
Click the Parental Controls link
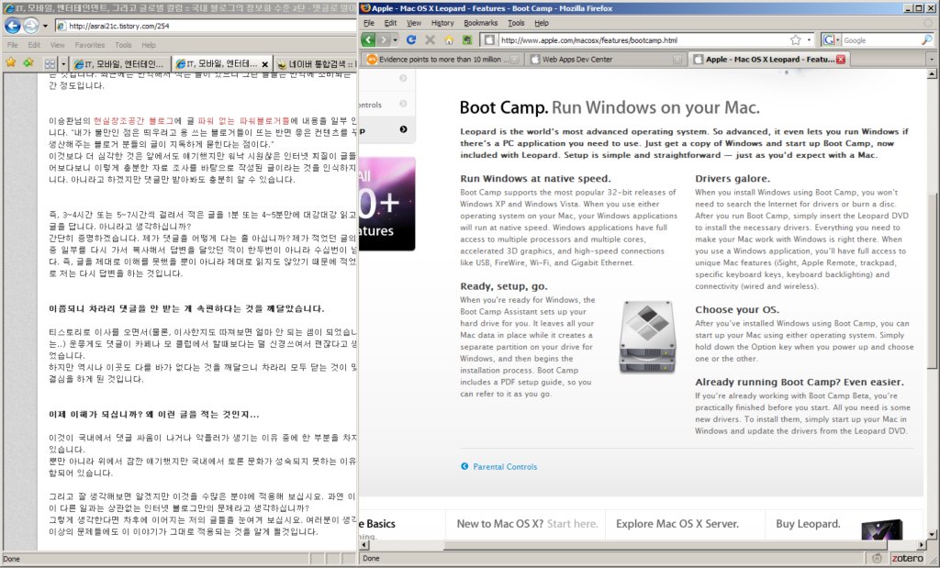click(x=505, y=467)
